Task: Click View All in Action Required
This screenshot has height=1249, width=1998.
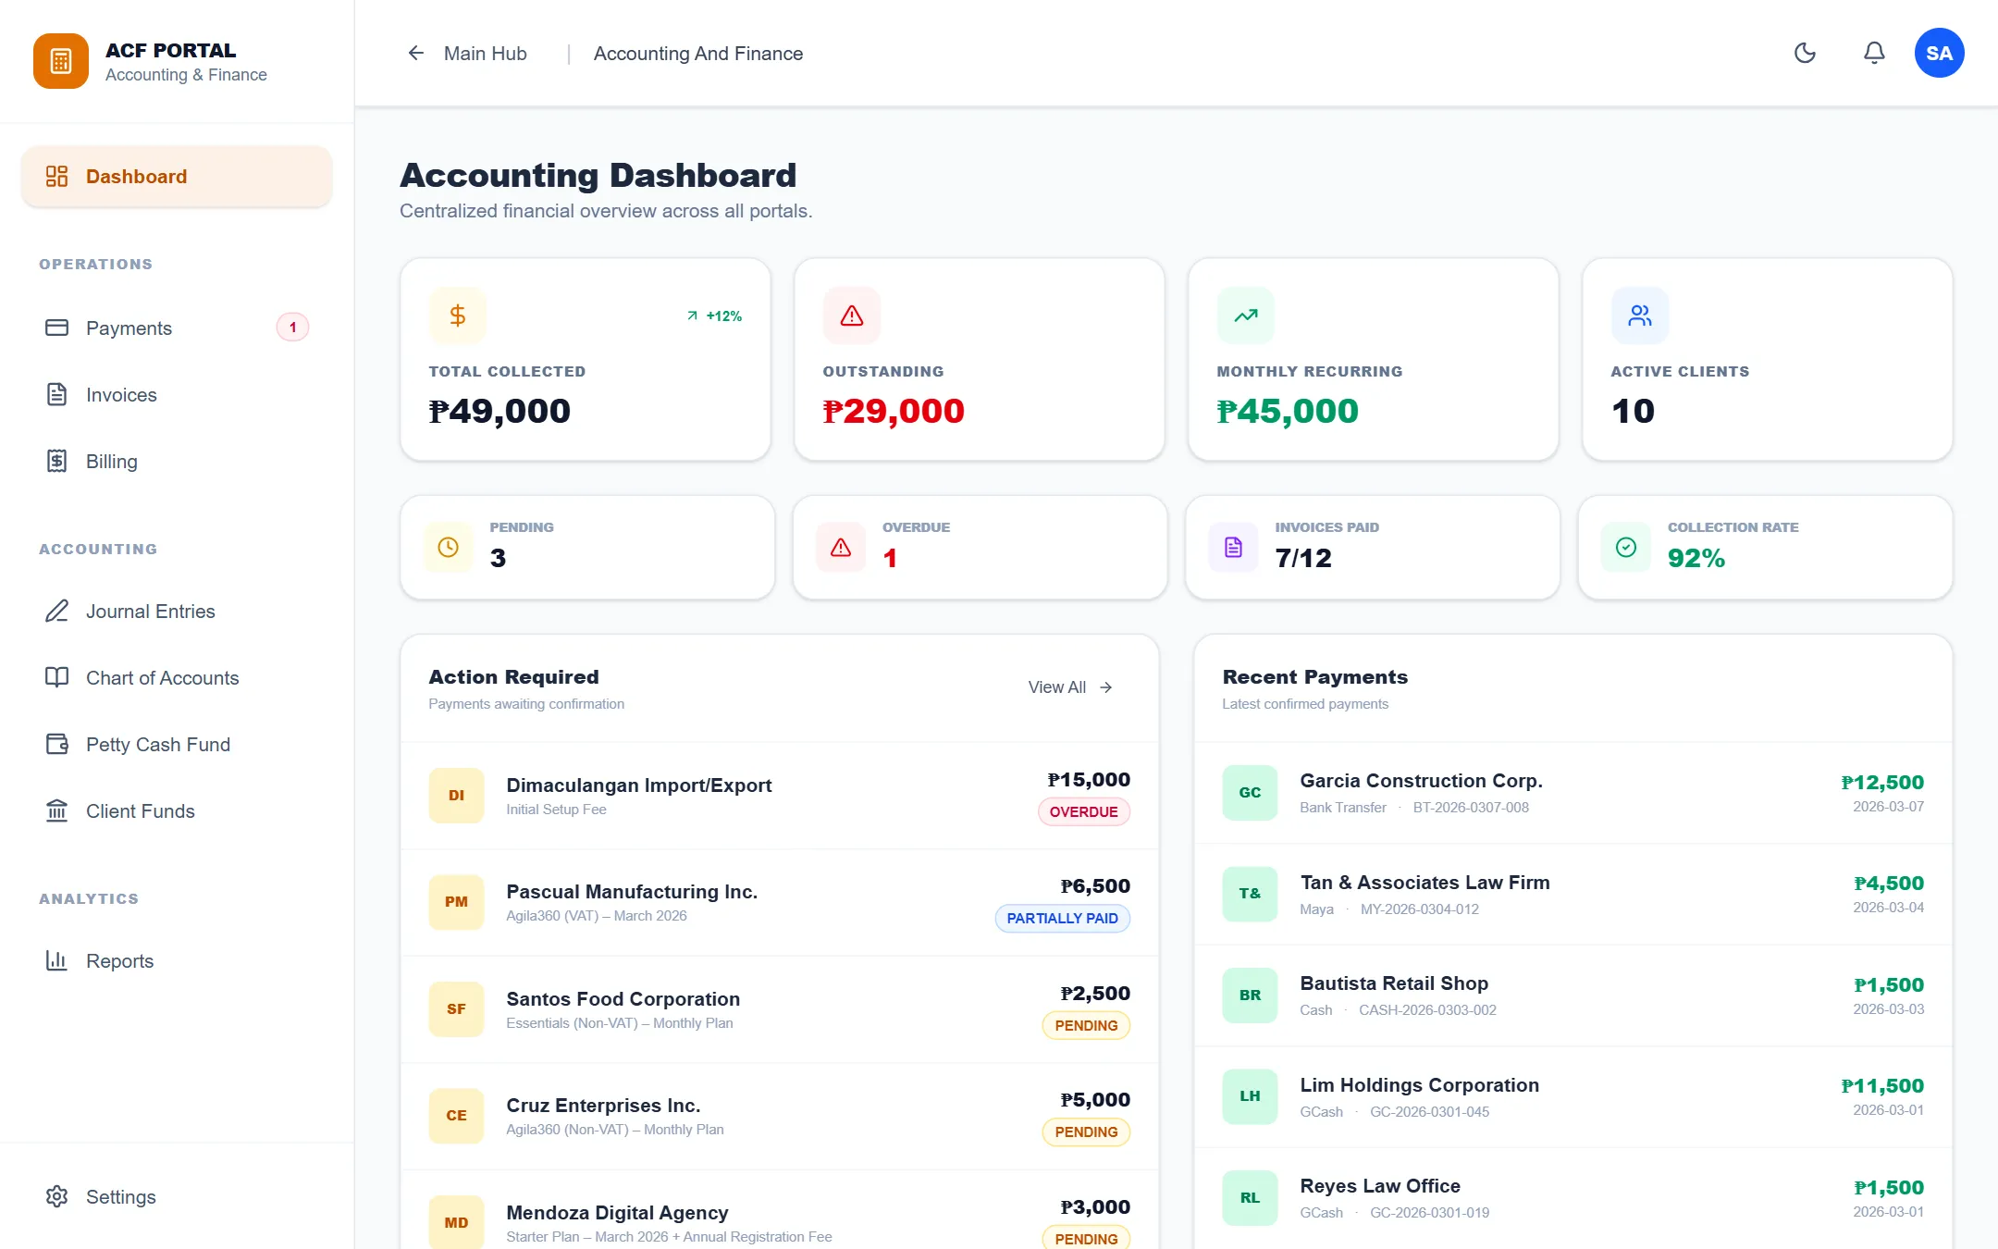Action: click(x=1070, y=687)
